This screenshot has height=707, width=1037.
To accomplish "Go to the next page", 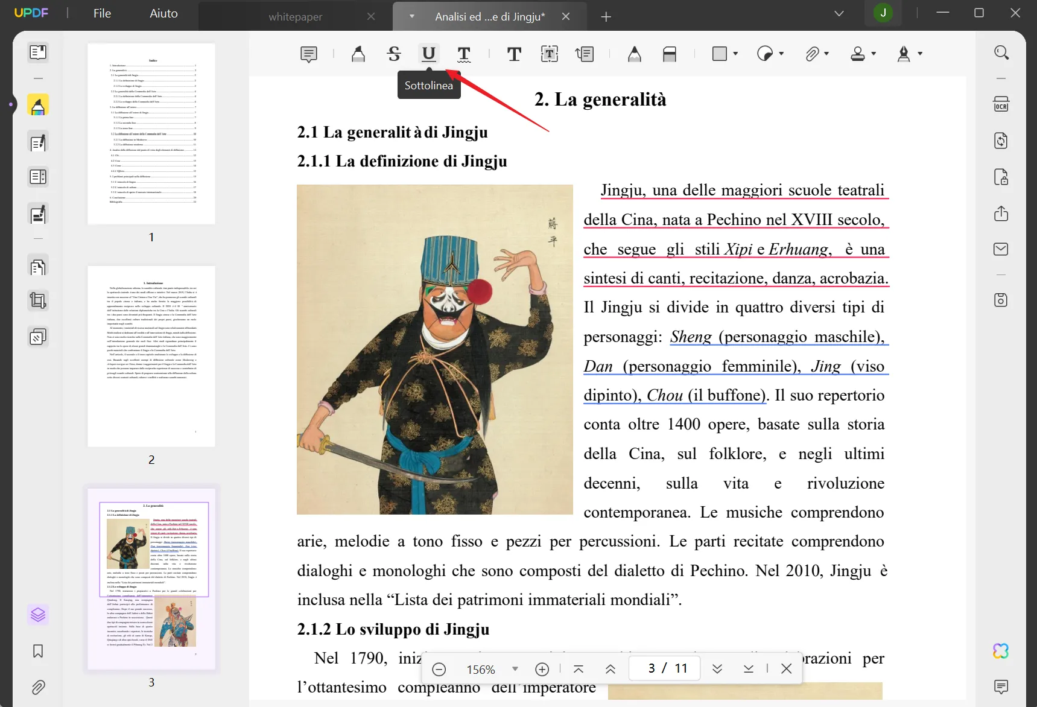I will [717, 668].
